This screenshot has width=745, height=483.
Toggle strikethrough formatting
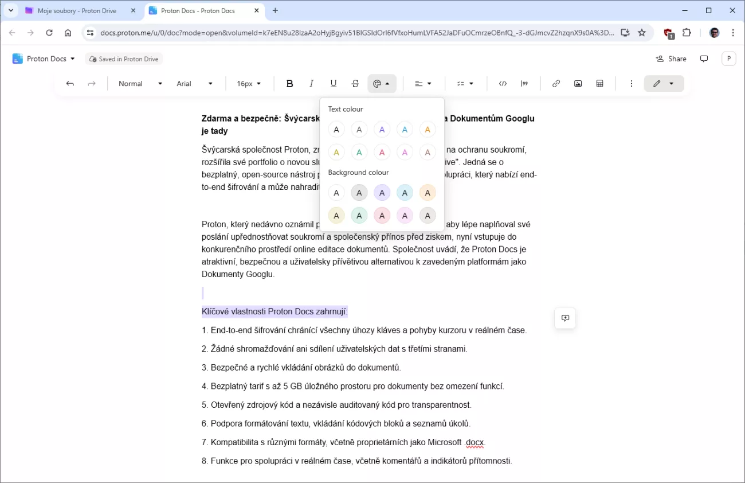(x=355, y=84)
